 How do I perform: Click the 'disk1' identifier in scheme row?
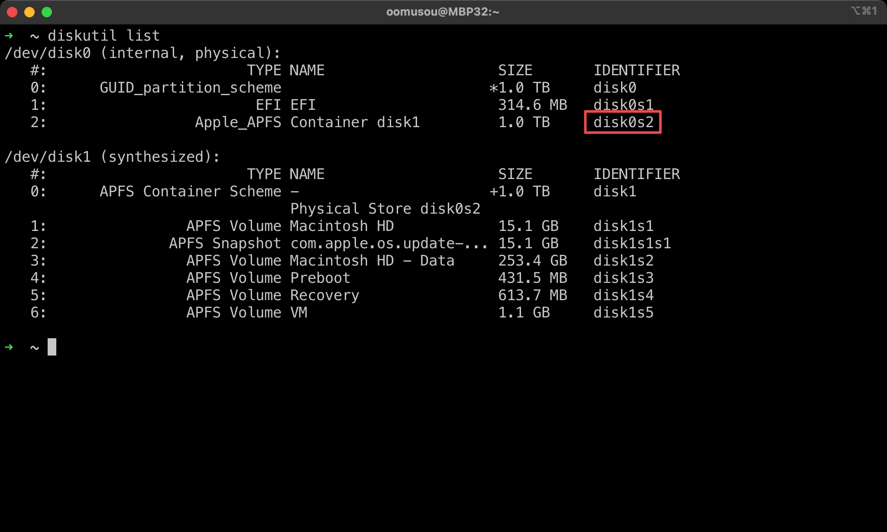click(x=615, y=192)
